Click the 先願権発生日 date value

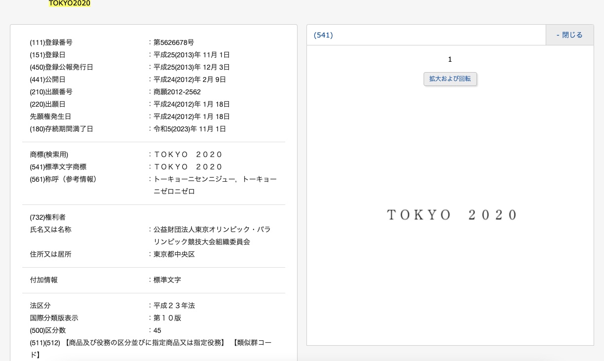[191, 117]
